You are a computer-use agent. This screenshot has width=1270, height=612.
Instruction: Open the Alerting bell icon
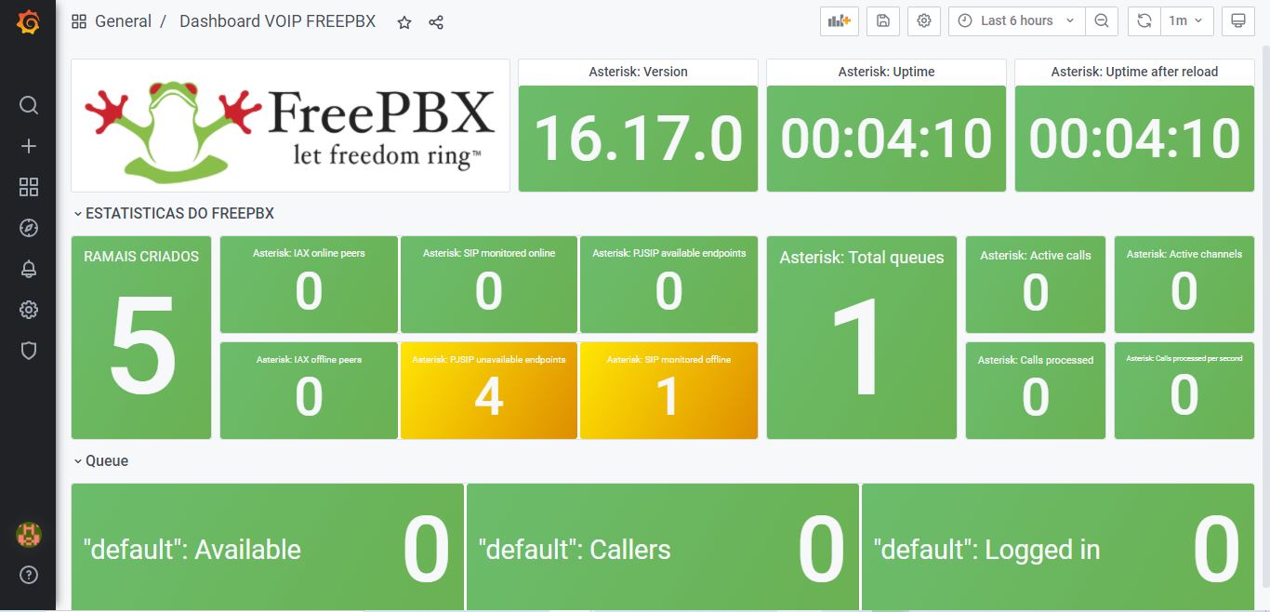pyautogui.click(x=29, y=269)
